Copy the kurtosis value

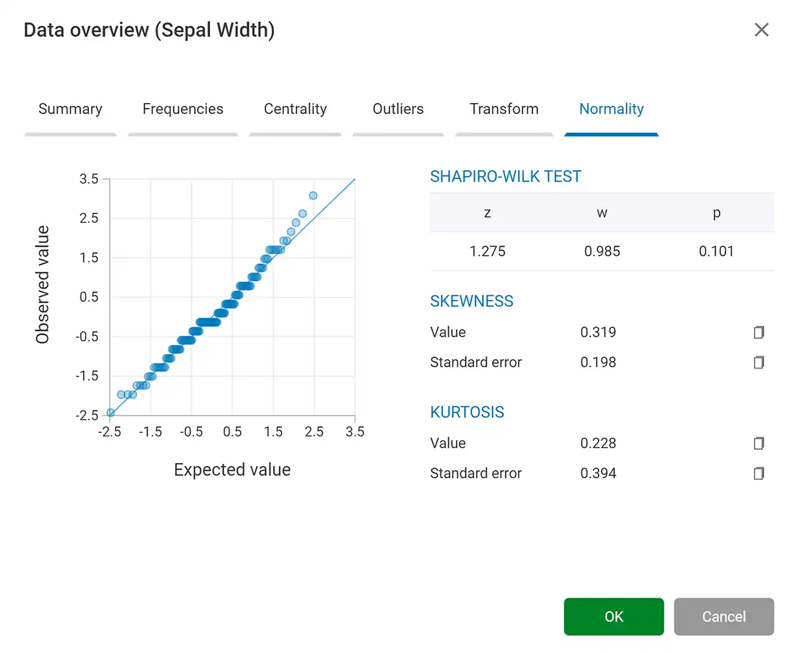(759, 443)
